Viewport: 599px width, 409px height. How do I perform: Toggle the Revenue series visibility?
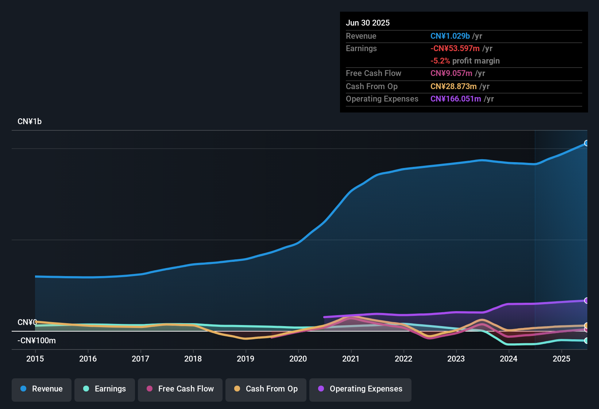point(41,389)
